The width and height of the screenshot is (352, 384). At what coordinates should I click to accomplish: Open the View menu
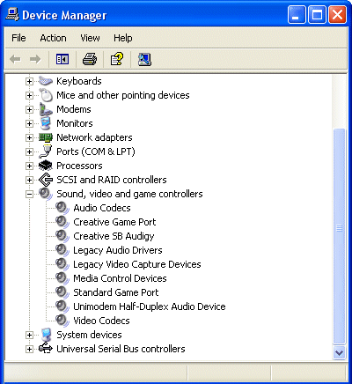coord(90,38)
